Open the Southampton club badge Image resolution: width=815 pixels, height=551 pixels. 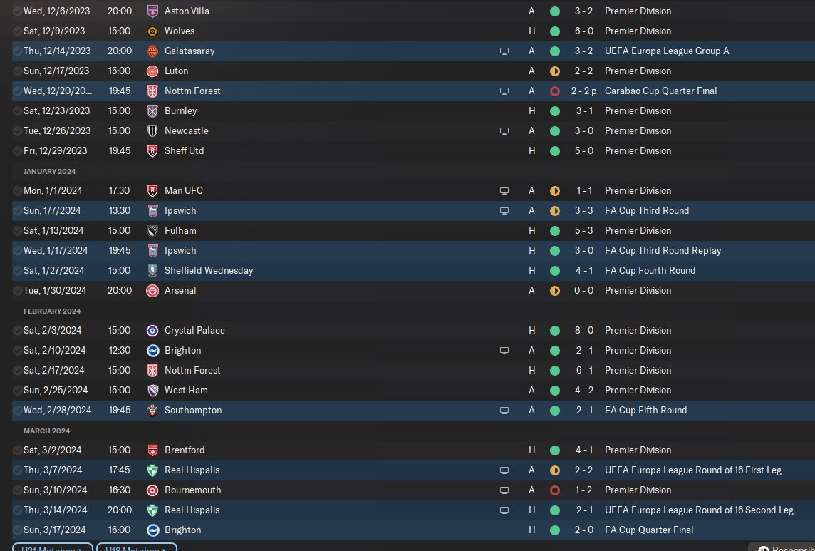pos(152,410)
